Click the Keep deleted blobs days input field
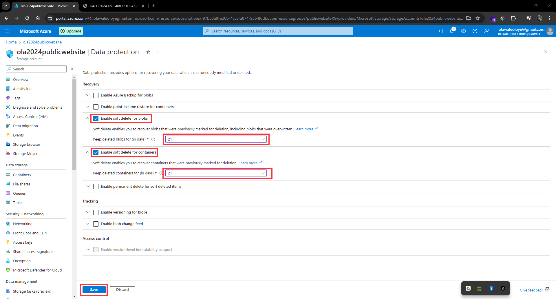This screenshot has height=299, width=556. click(215, 139)
